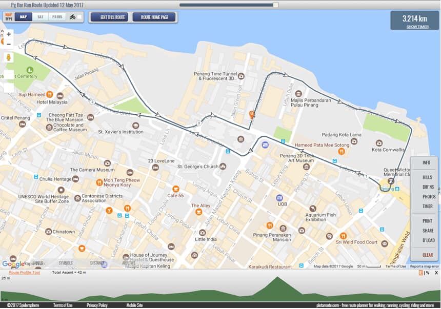
Task: Click the Little India camera icon
Action: [x=202, y=233]
